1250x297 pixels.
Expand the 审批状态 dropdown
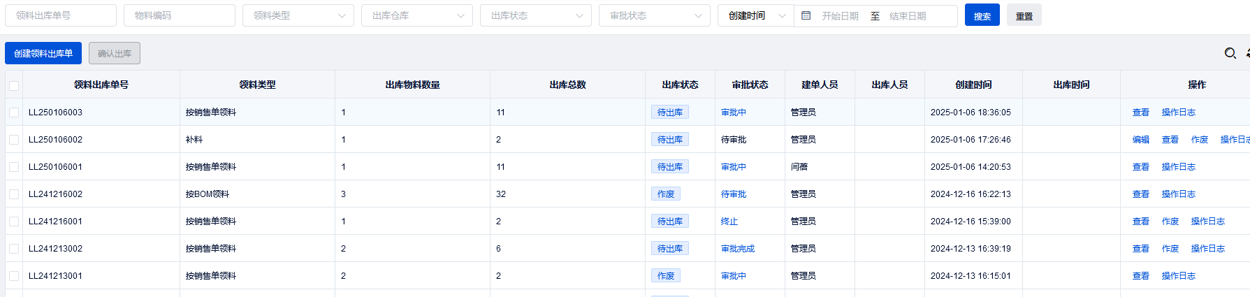pyautogui.click(x=654, y=15)
